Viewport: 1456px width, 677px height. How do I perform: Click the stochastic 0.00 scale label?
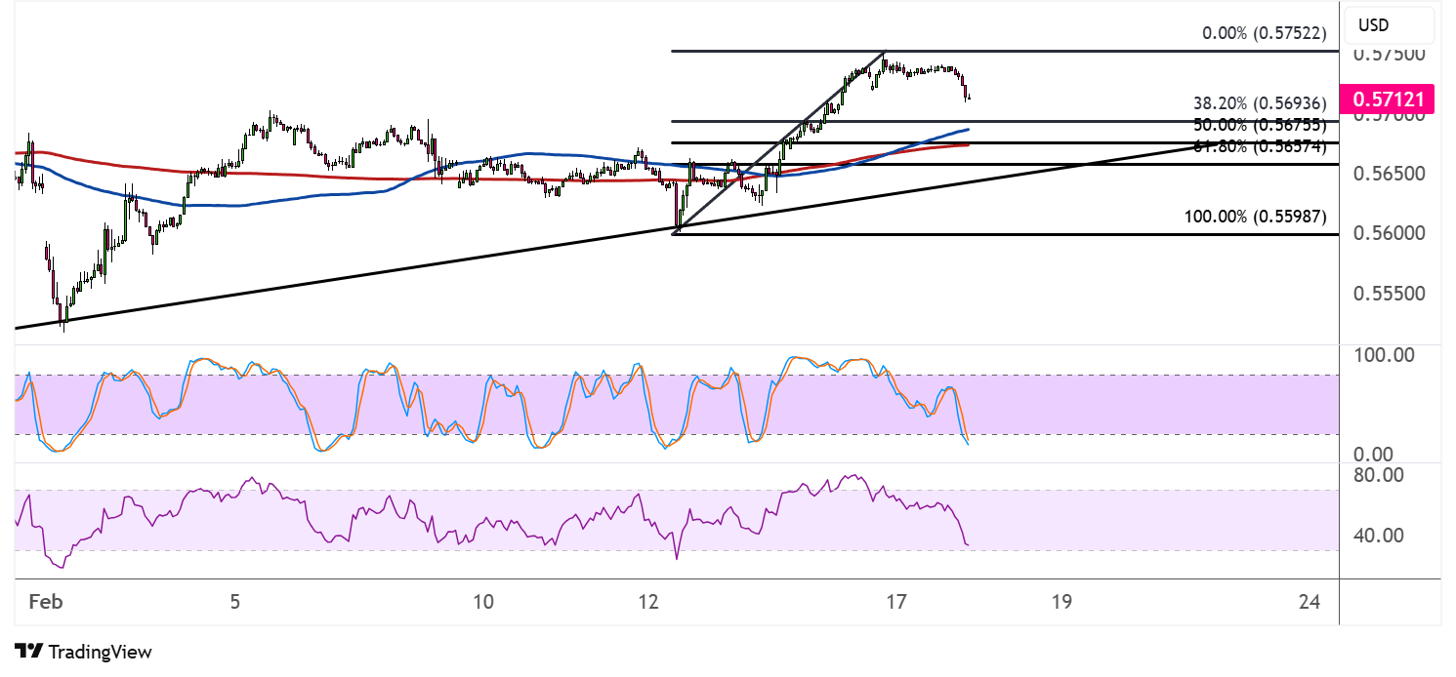coord(1373,455)
